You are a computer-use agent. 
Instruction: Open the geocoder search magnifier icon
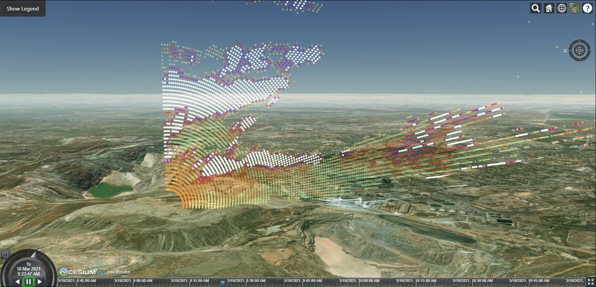click(535, 8)
